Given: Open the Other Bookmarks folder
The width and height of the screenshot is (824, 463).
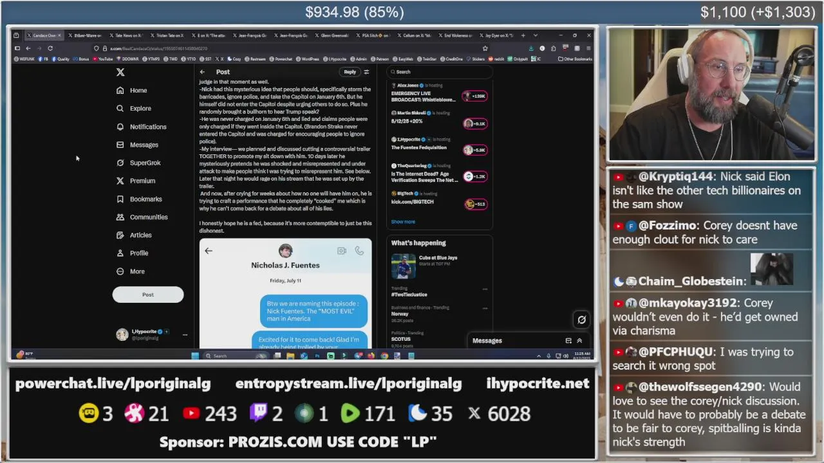Looking at the screenshot, I should 575,59.
